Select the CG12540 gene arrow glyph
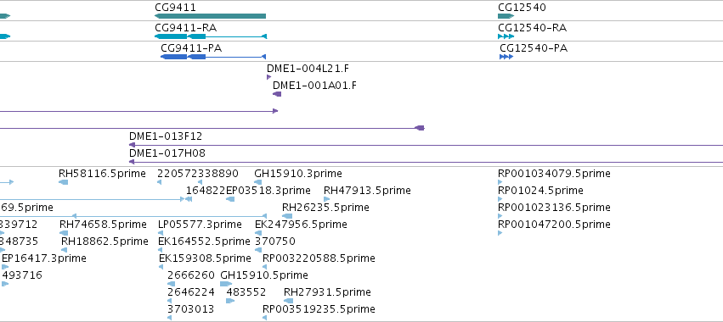Image resolution: width=723 pixels, height=322 pixels. point(506,16)
